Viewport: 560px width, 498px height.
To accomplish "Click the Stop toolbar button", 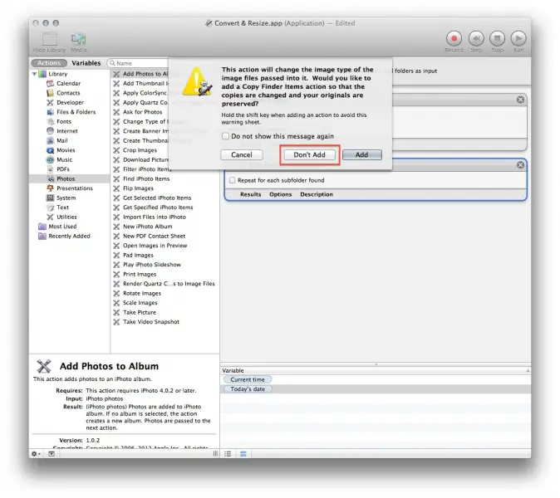I will (497, 38).
